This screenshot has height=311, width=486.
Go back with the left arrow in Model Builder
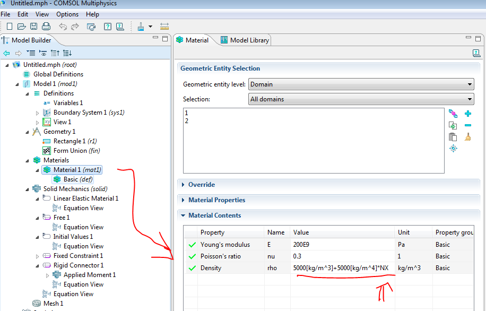6,53
